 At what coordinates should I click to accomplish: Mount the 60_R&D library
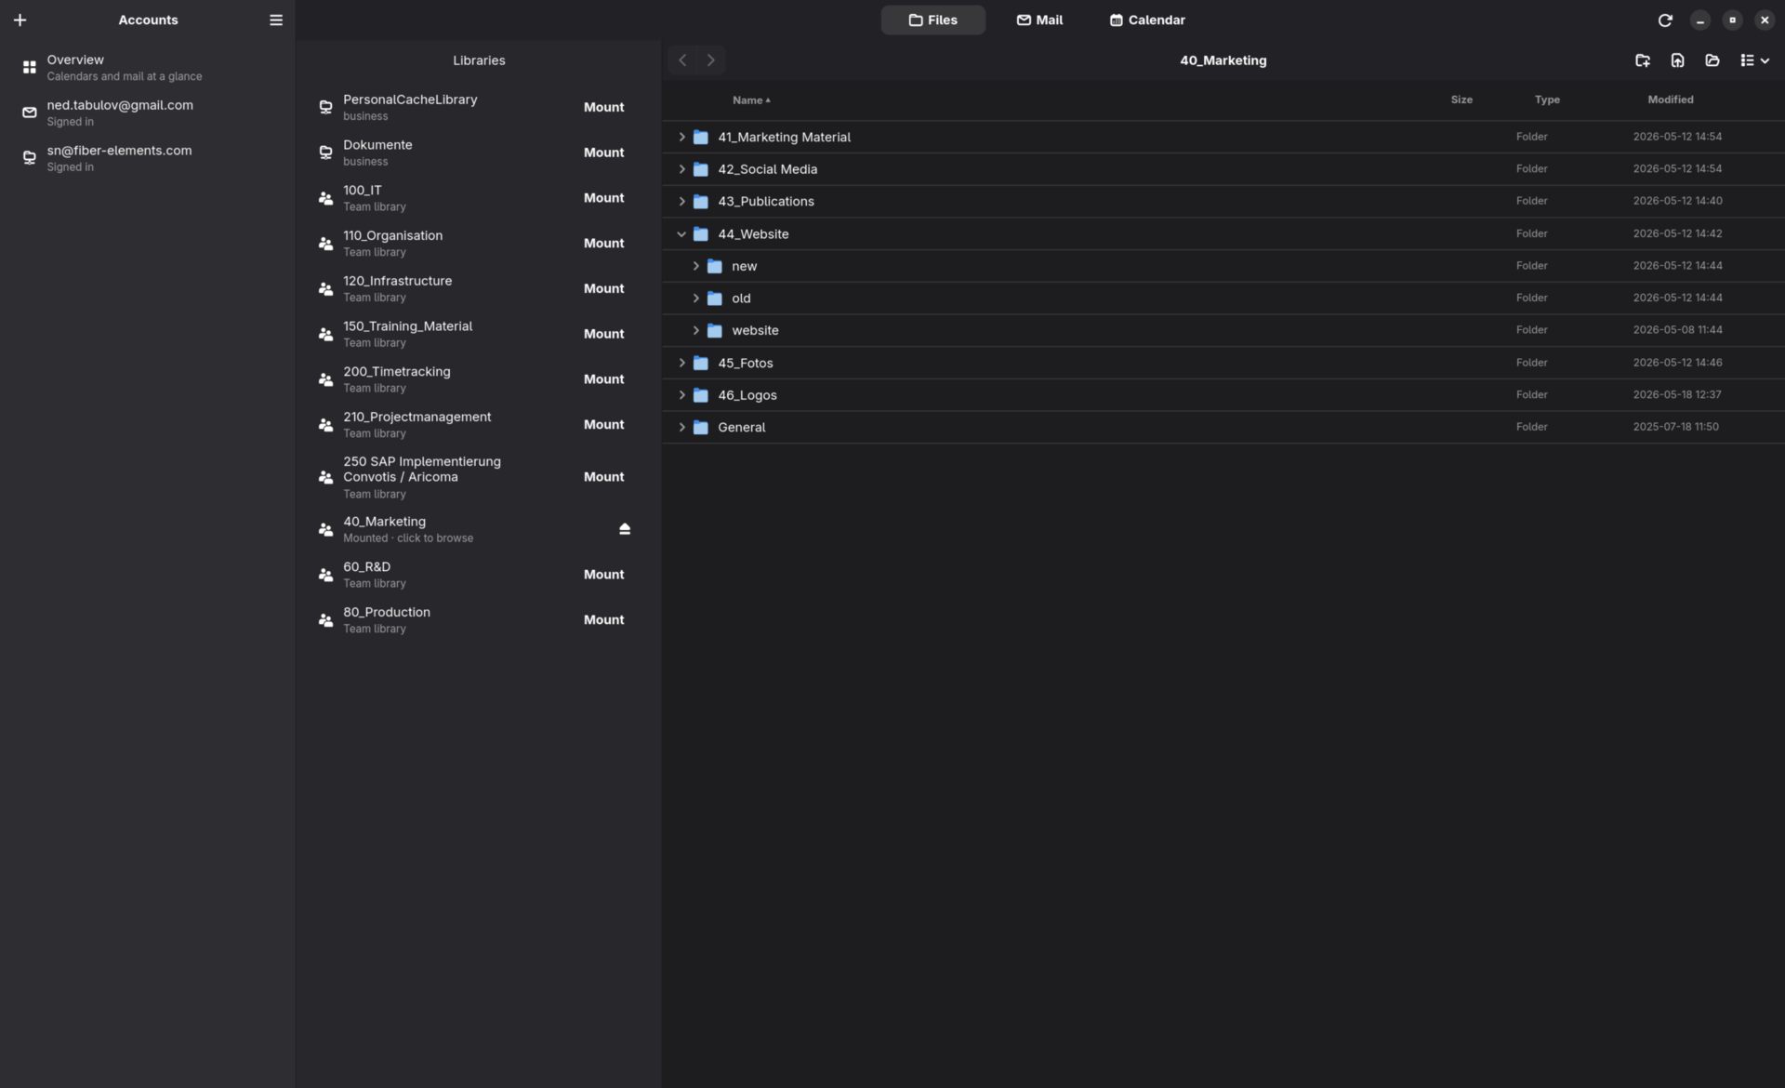tap(603, 575)
